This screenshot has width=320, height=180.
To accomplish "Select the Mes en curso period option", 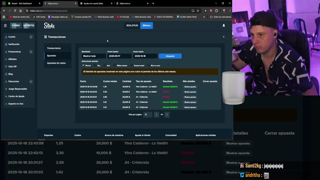I will (154, 65).
